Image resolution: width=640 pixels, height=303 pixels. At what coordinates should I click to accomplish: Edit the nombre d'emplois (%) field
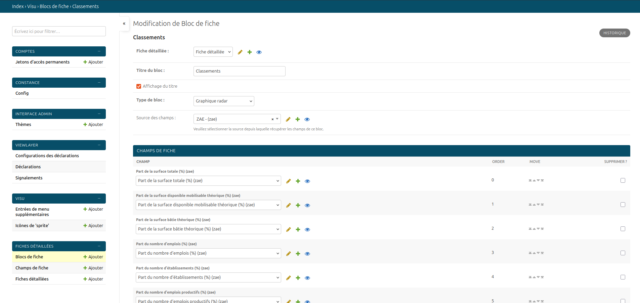point(289,254)
